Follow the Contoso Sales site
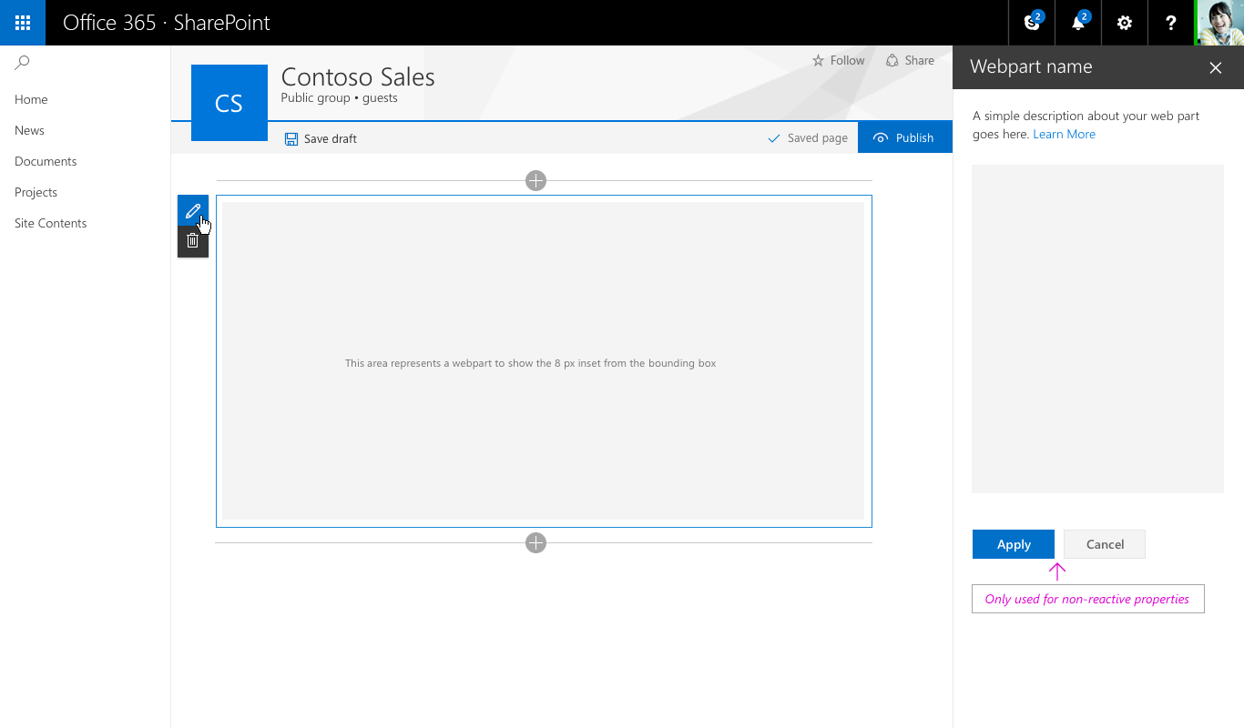 [x=838, y=60]
